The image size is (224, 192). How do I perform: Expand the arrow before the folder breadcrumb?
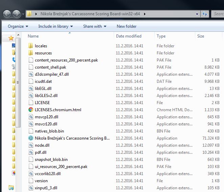pyautogui.click(x=36, y=14)
